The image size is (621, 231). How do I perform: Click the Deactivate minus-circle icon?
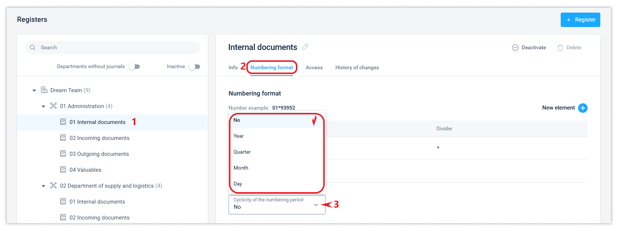pos(515,48)
